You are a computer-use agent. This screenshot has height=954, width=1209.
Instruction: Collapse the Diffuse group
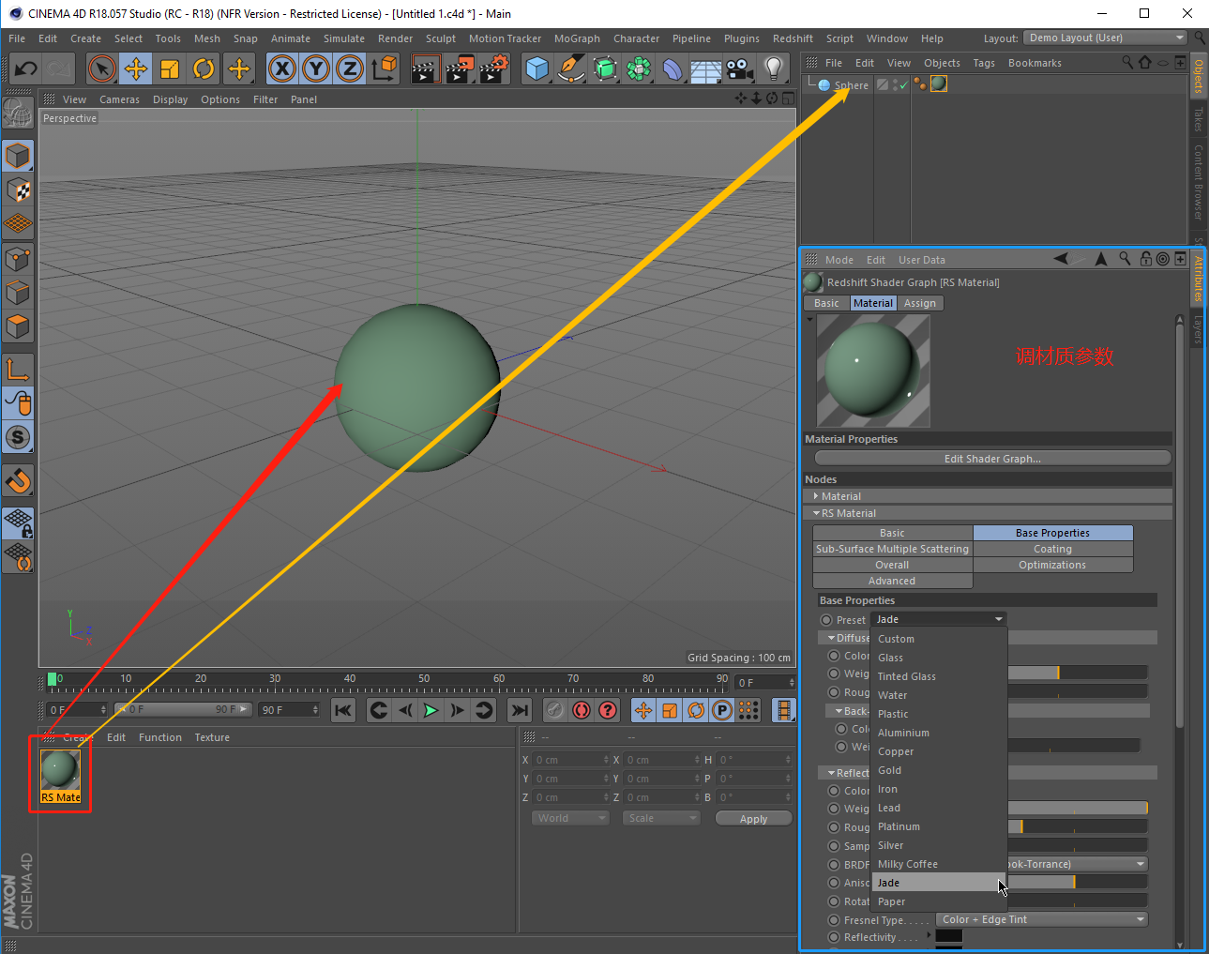pos(831,638)
